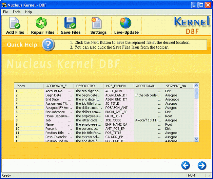The height and width of the screenshot is (179, 213).
Task: Click the ADDITIONAL column header
Action: [x=148, y=86]
